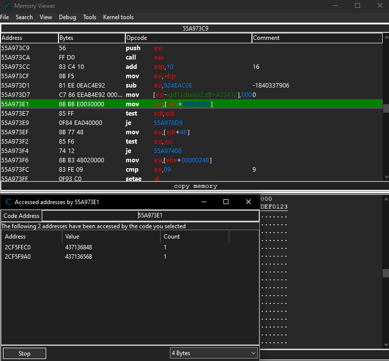Maximize the Memory Viewer window
389x361 pixels.
[x=358, y=6]
